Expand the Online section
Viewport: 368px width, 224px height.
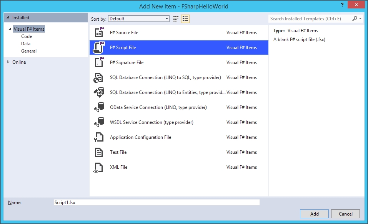(x=8, y=62)
